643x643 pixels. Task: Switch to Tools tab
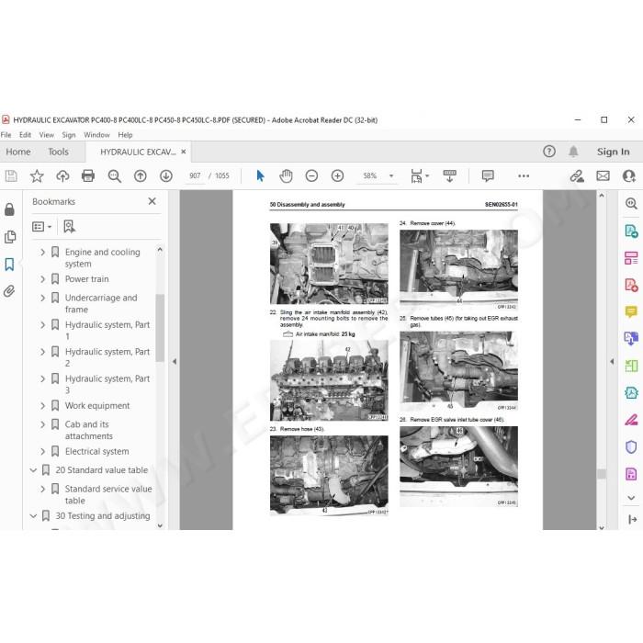point(58,152)
